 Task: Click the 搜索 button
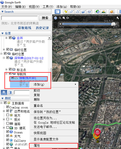[45, 18]
